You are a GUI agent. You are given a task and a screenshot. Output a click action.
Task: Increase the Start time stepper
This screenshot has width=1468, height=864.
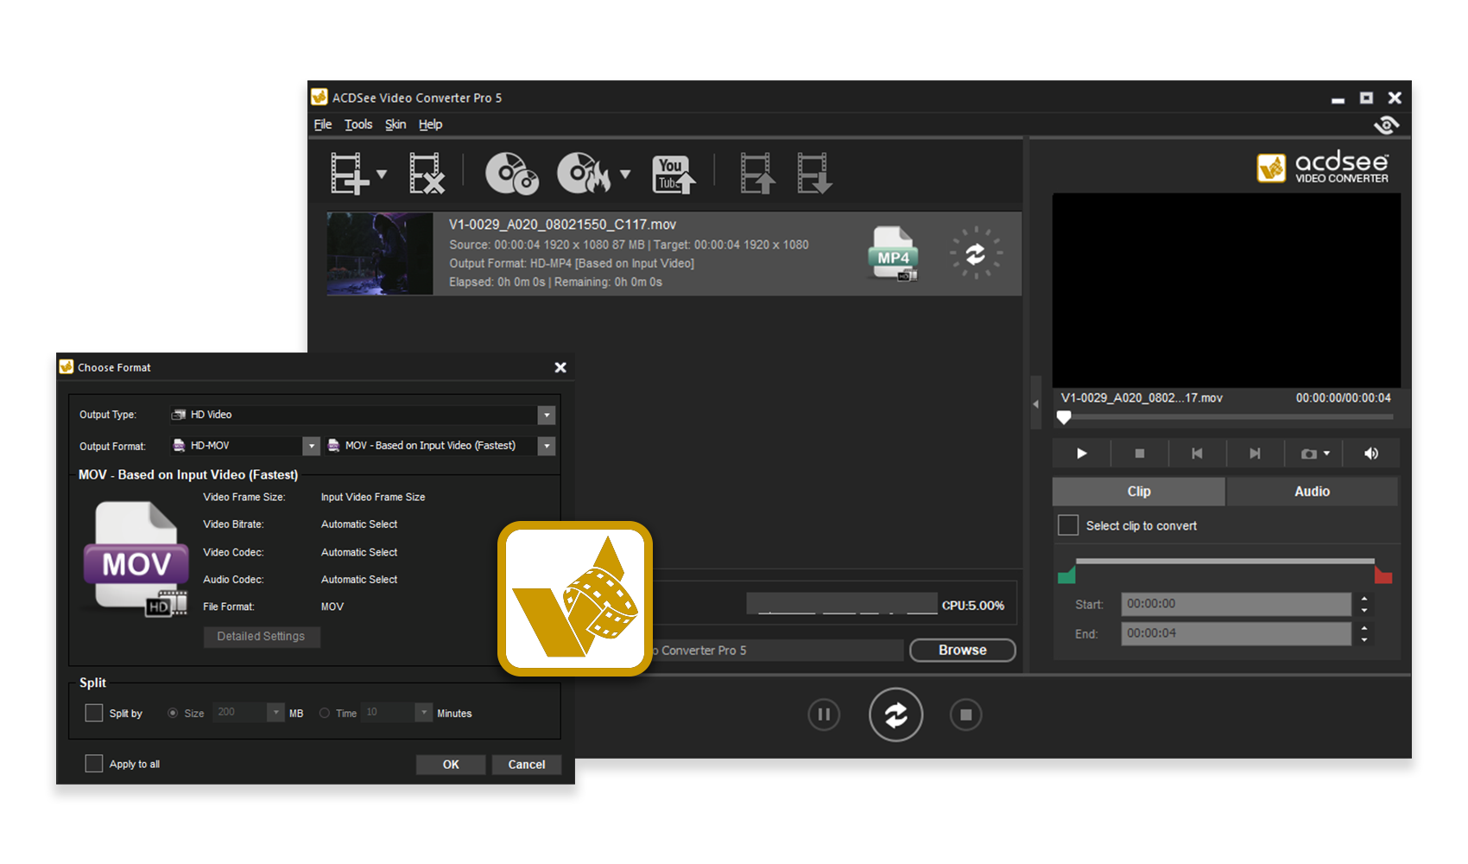1364,599
